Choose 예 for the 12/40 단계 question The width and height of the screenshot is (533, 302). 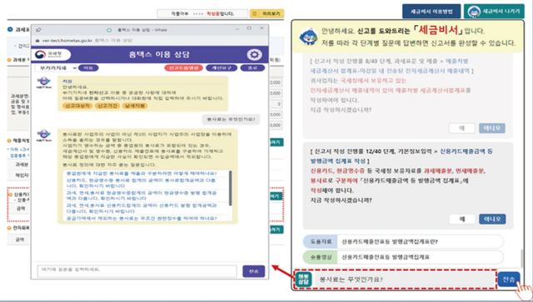pos(462,219)
